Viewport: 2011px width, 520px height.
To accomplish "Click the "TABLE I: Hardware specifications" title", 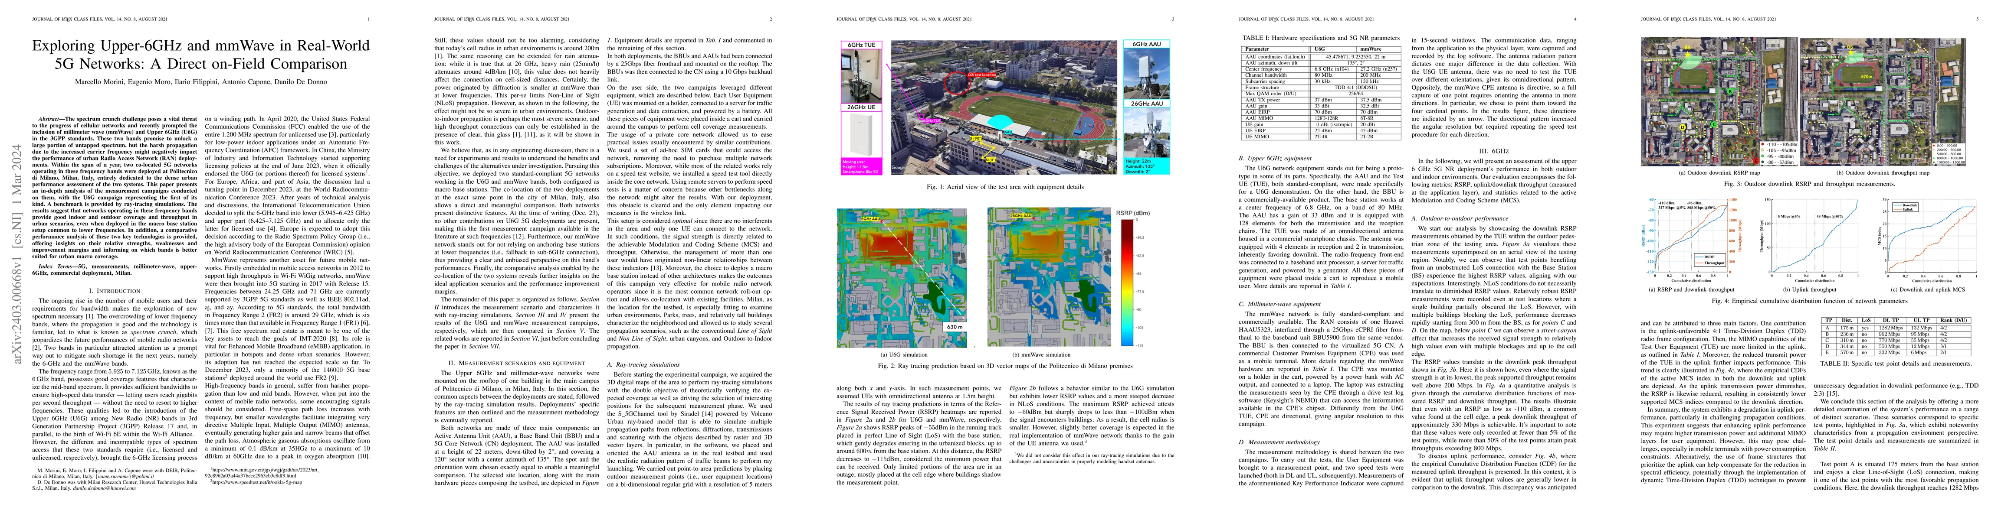I will 1321,38.
